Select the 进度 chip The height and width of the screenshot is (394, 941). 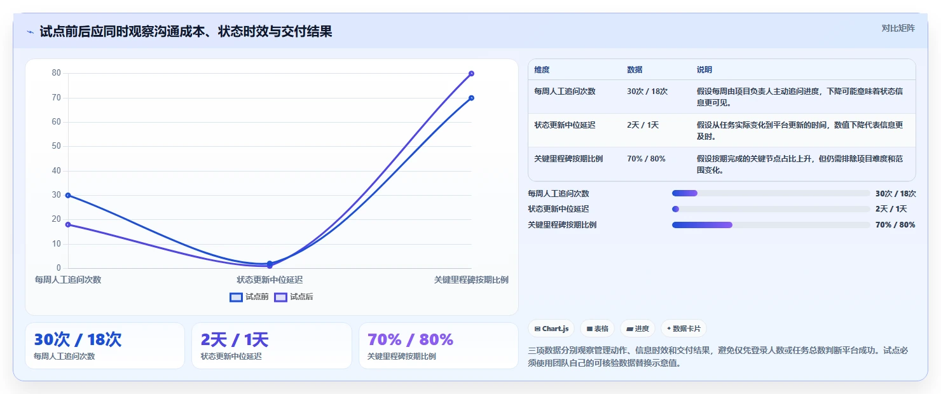point(638,329)
